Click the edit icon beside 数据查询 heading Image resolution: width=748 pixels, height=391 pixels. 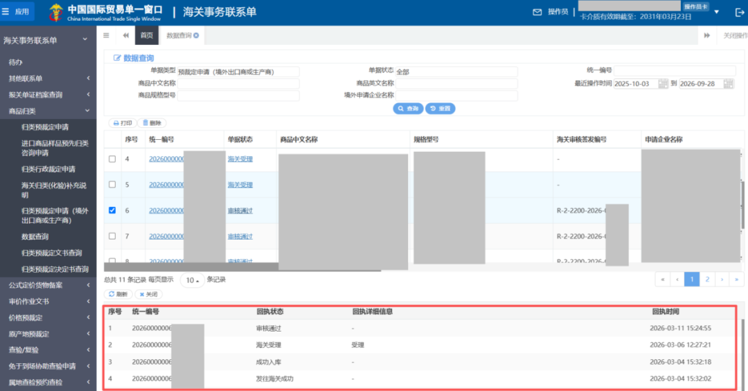click(x=117, y=57)
